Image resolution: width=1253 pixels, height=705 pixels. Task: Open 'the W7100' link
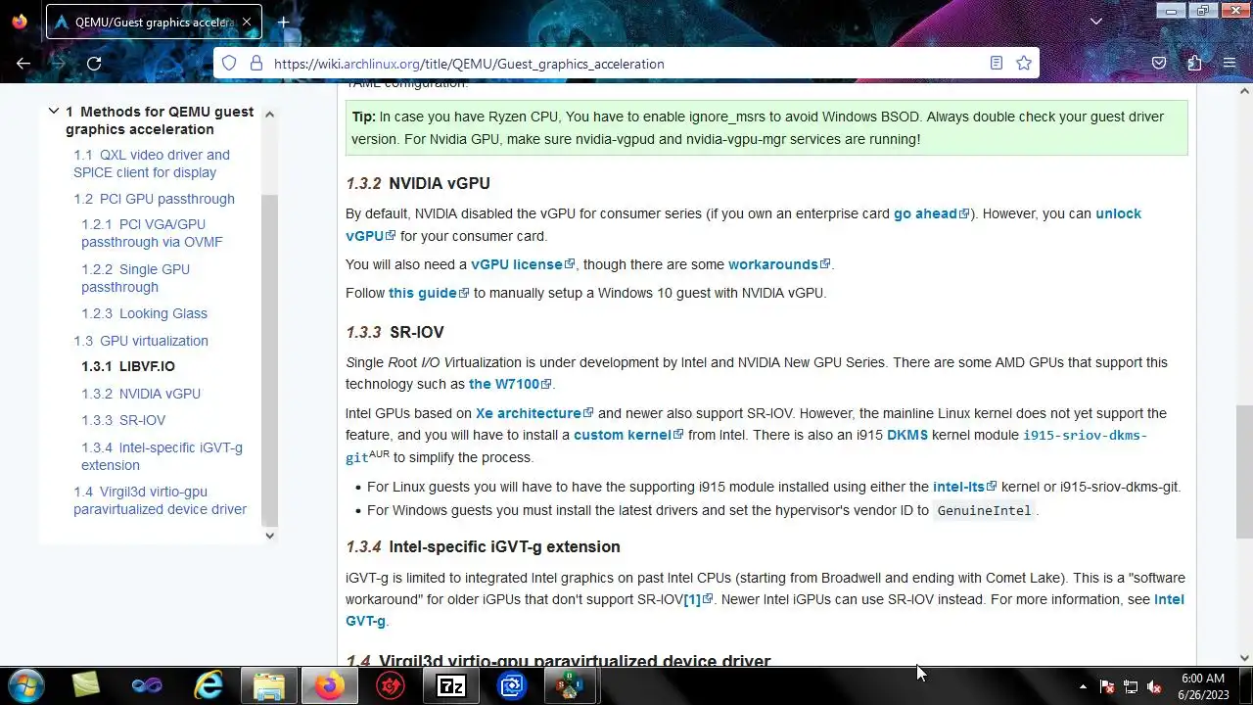click(510, 384)
